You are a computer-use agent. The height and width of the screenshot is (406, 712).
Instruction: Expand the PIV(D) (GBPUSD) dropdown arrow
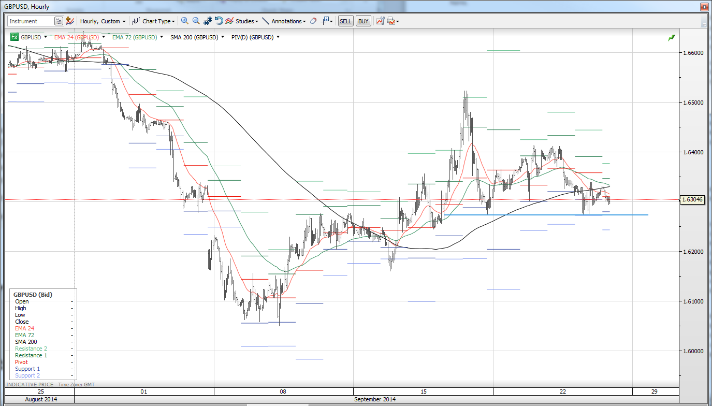click(278, 37)
